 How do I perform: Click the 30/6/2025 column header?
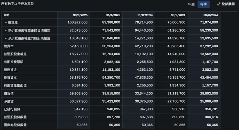point(80,15)
